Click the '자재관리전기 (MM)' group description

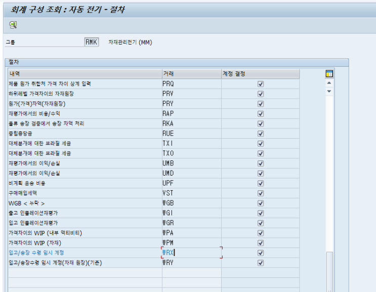coord(130,43)
